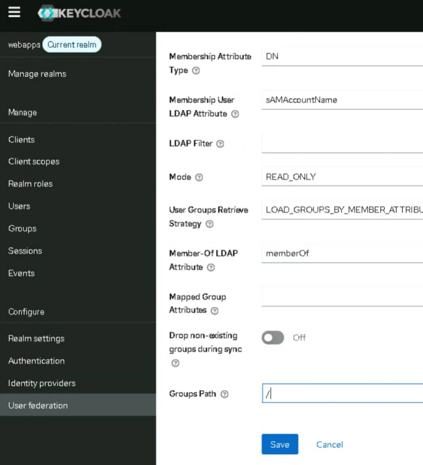Image resolution: width=423 pixels, height=465 pixels.
Task: Expand the Mode READ_ONLY dropdown
Action: (342, 177)
